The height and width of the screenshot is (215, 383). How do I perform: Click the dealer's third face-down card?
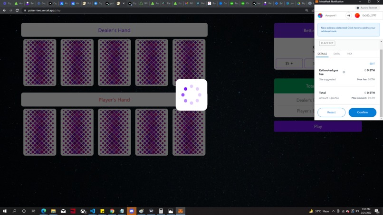[115, 63]
